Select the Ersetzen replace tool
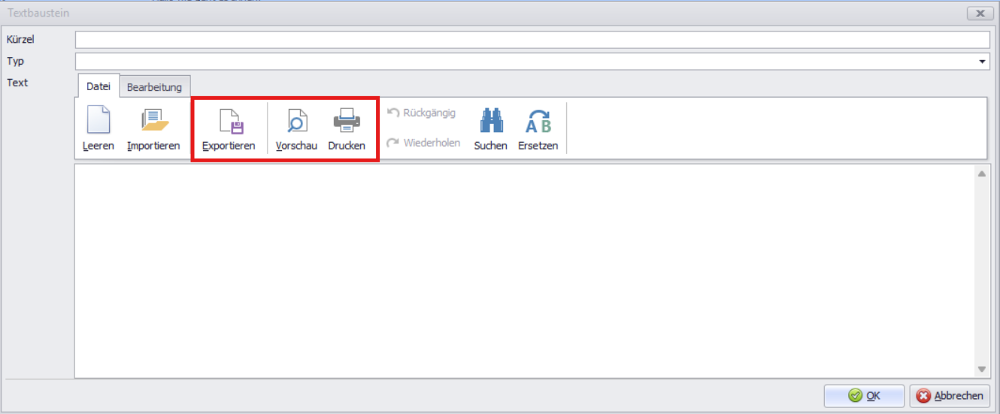 [538, 122]
